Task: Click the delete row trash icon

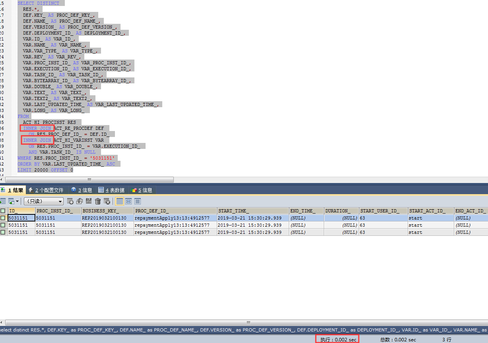Action: (98, 201)
